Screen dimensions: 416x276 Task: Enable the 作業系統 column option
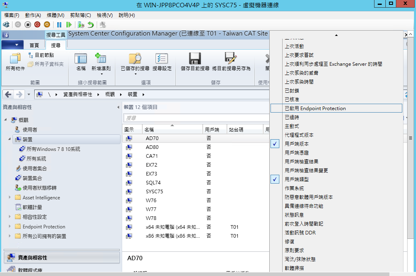(x=337, y=188)
